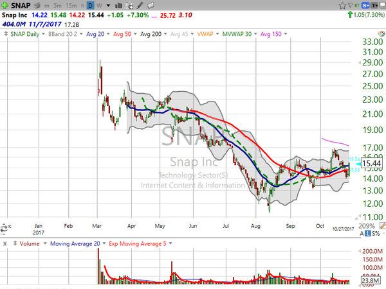The height and width of the screenshot is (289, 386).
Task: Open the scale mode dropdown arrow after S%
Action: [383, 234]
